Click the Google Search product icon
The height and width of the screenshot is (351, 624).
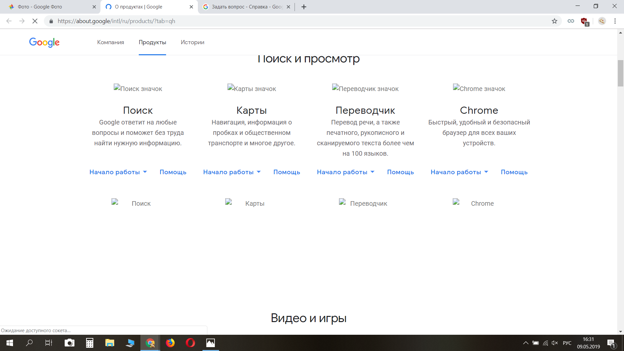(x=138, y=88)
